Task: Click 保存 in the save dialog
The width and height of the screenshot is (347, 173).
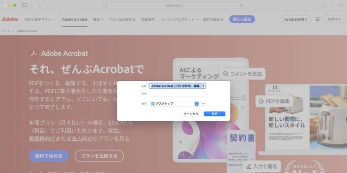Action: click(214, 114)
